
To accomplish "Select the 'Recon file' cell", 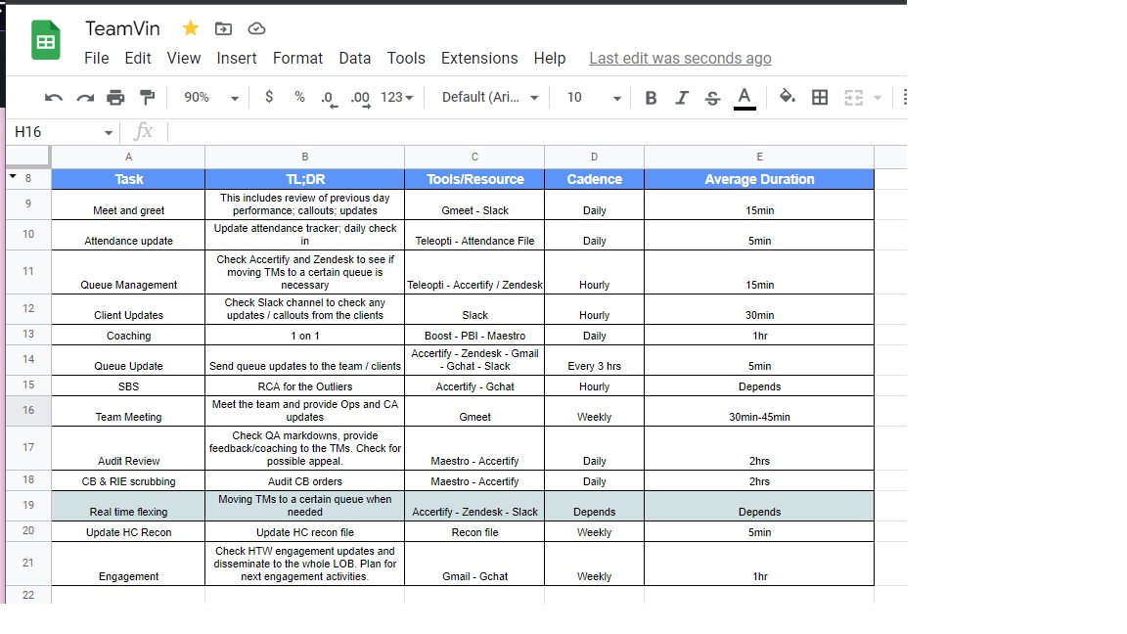I will (474, 532).
